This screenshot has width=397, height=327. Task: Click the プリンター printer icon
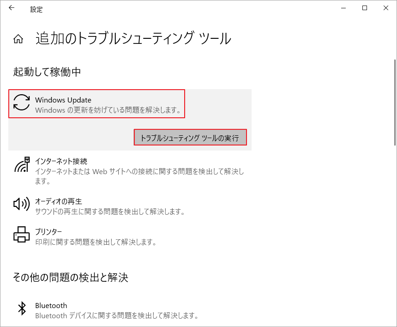(22, 234)
